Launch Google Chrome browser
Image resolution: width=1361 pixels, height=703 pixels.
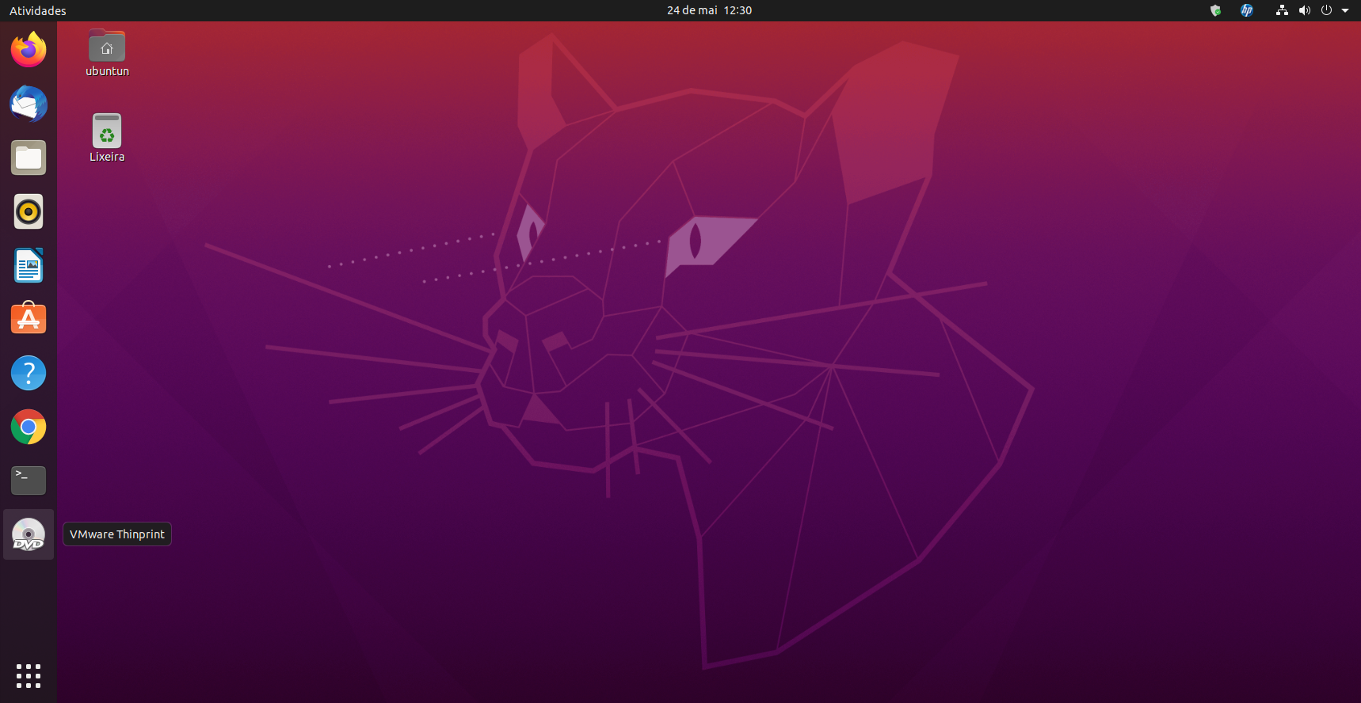click(29, 427)
